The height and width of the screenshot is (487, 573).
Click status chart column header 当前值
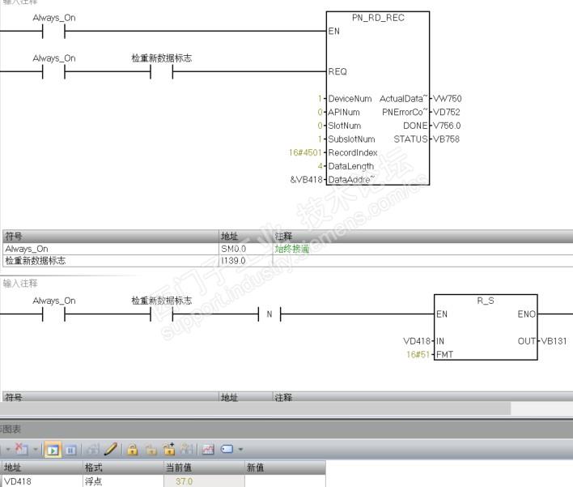tap(204, 468)
